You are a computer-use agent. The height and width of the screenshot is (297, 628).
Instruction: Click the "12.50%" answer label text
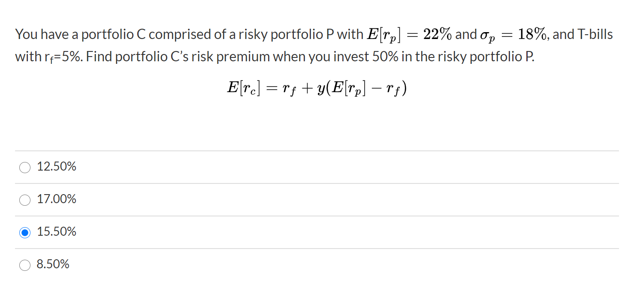[x=57, y=167]
